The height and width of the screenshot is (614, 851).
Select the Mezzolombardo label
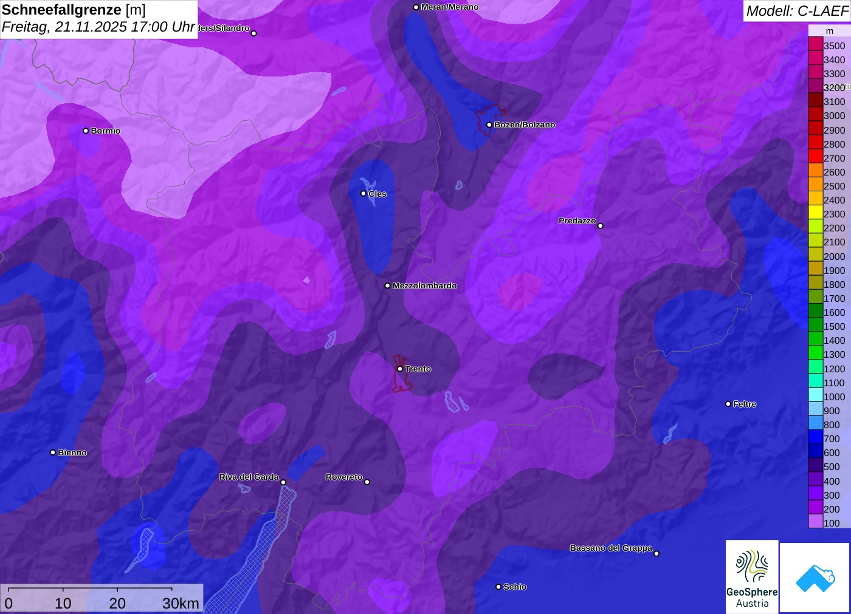424,285
